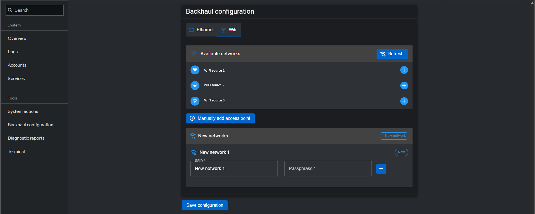Click the WIFI source 2 label
This screenshot has height=214, width=535.
(x=214, y=85)
